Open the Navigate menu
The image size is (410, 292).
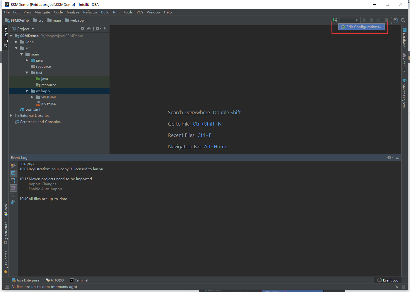[x=42, y=12]
